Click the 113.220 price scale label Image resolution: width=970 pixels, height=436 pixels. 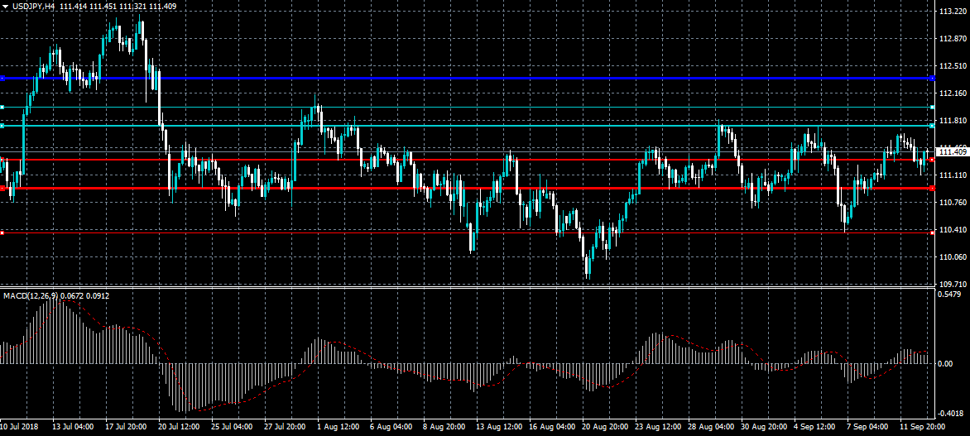pos(953,11)
